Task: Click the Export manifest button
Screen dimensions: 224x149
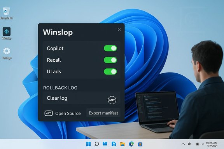Action: tap(103, 113)
